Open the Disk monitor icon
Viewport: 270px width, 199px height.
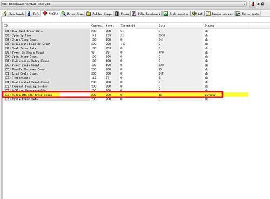166,14
